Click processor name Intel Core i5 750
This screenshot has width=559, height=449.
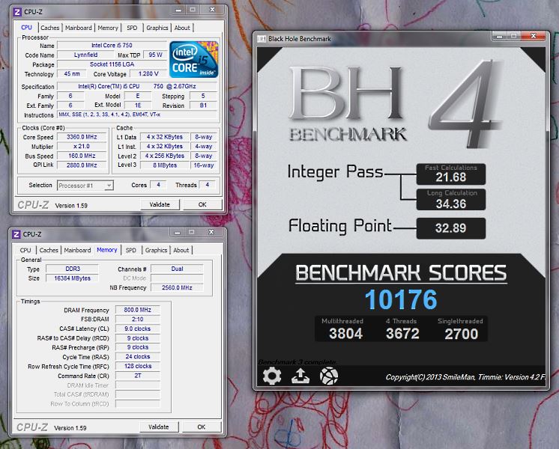112,45
